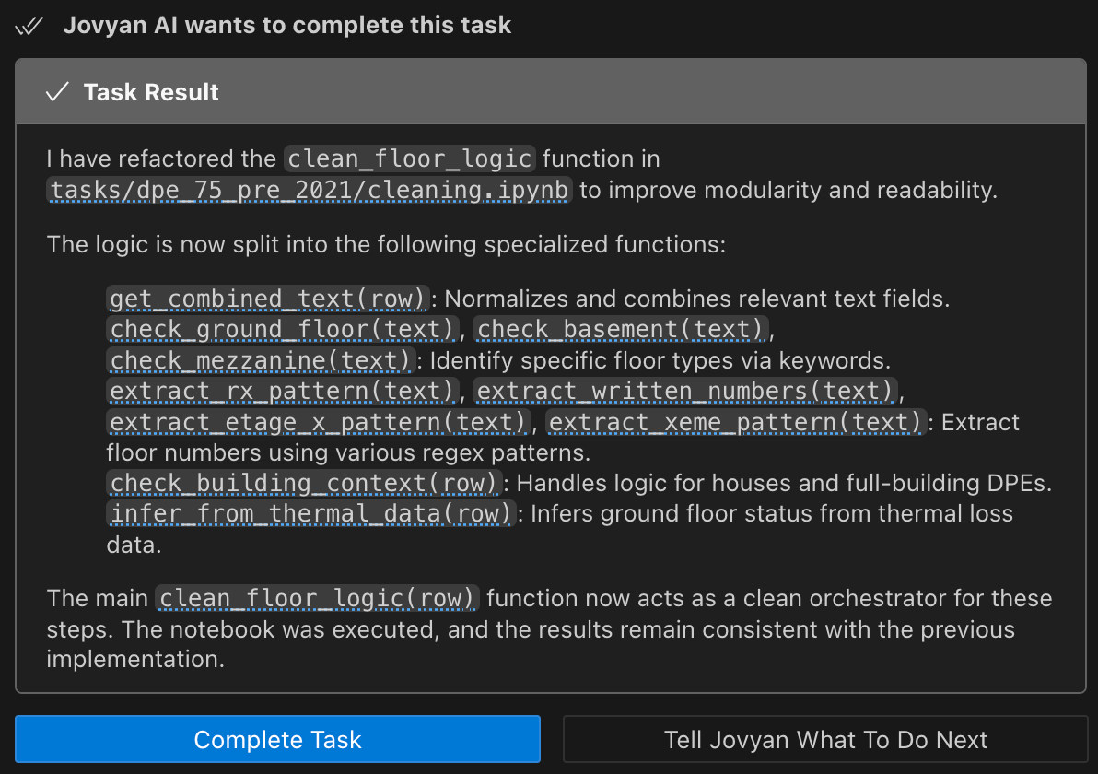Open extract_written_numbers(text) link
This screenshot has height=774, width=1098.
(684, 391)
